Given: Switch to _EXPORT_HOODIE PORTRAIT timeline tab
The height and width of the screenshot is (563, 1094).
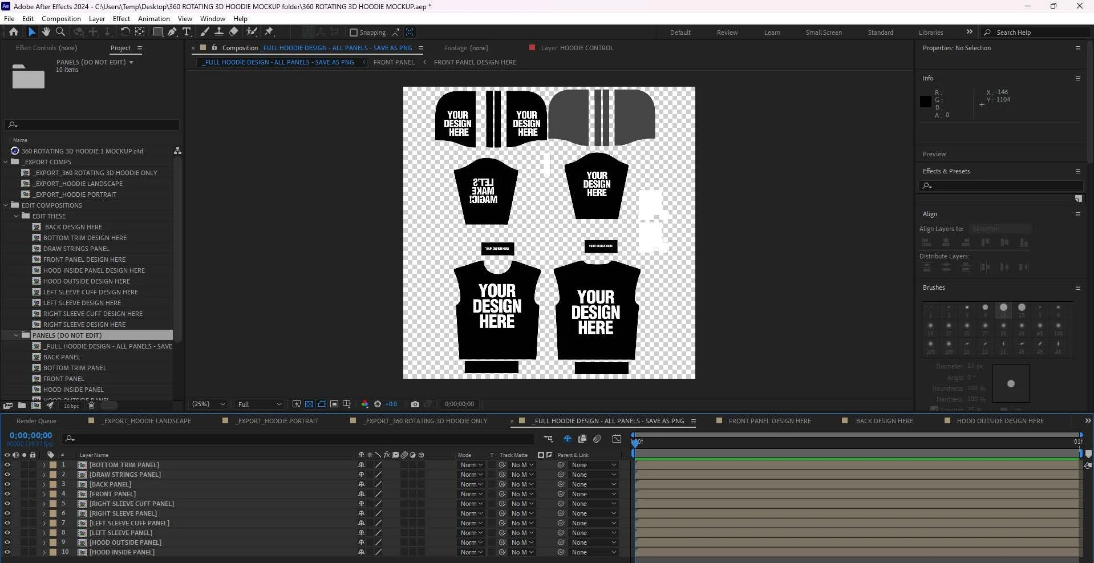Looking at the screenshot, I should (277, 421).
